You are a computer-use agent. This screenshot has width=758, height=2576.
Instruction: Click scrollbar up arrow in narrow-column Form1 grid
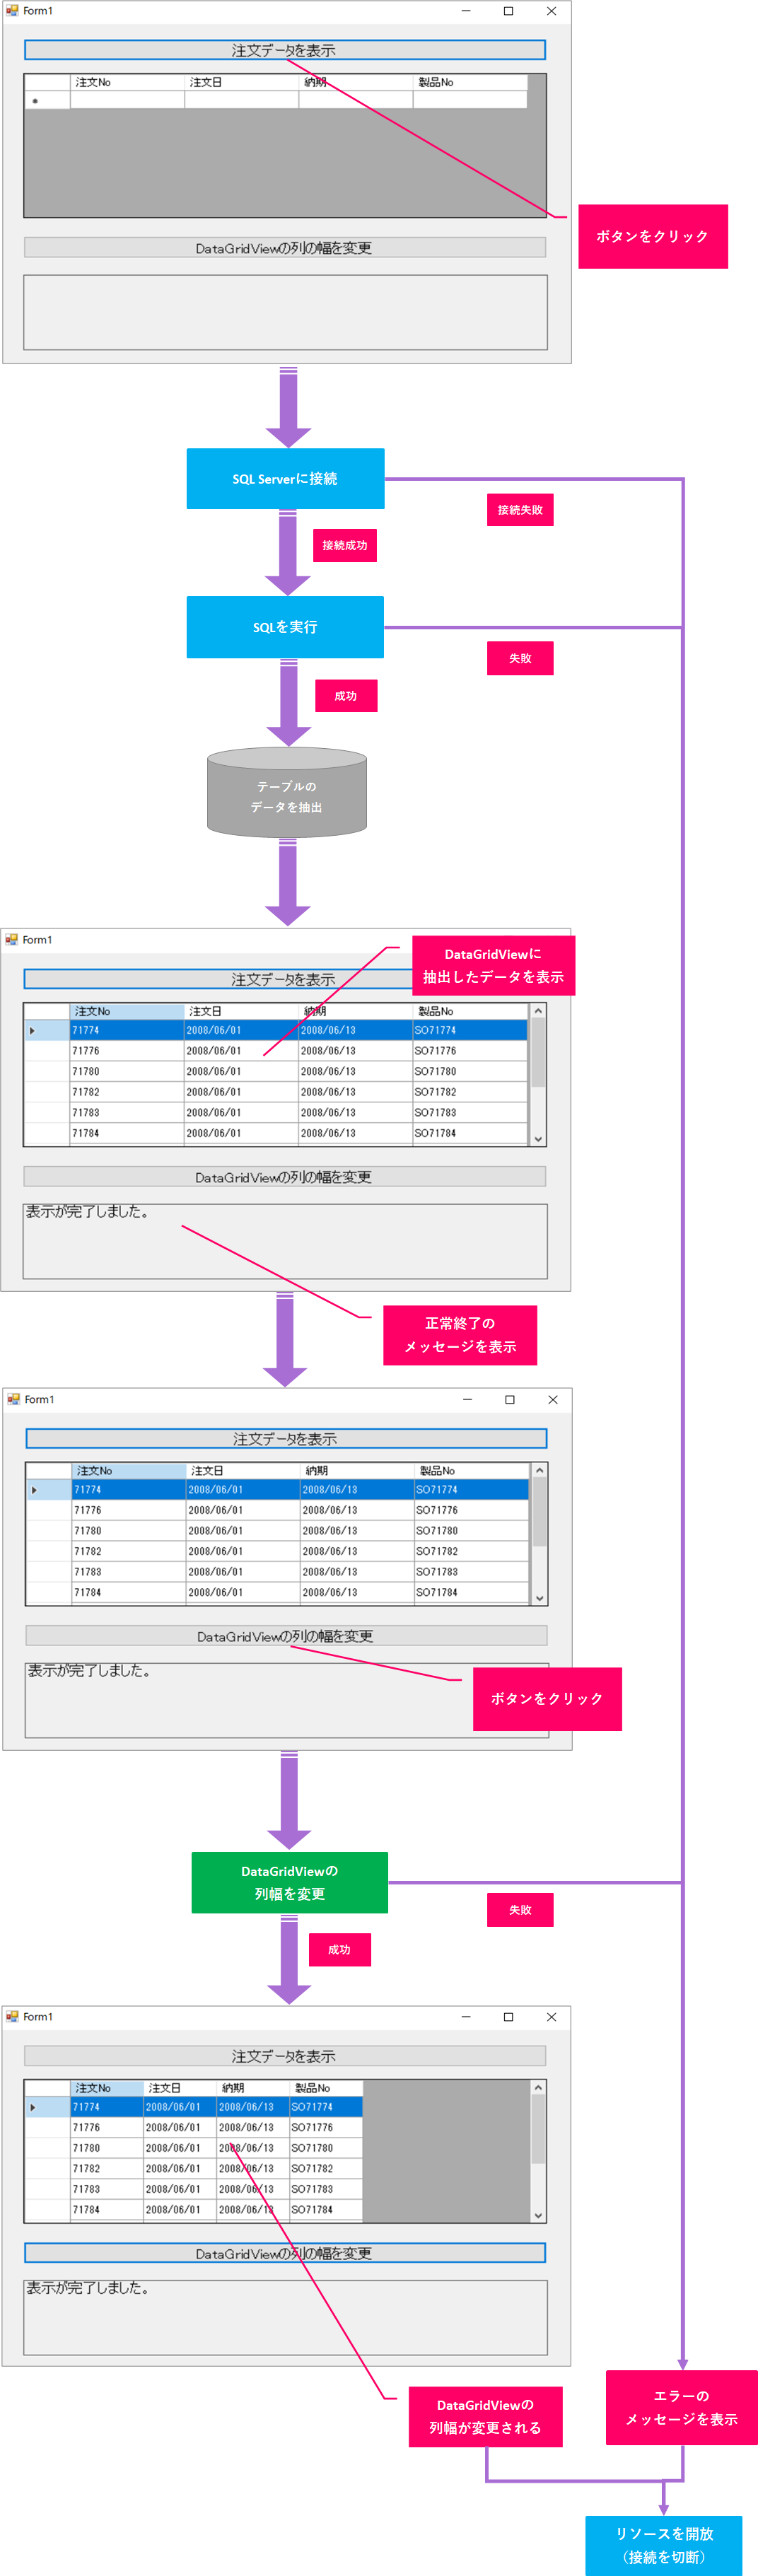[x=538, y=2088]
